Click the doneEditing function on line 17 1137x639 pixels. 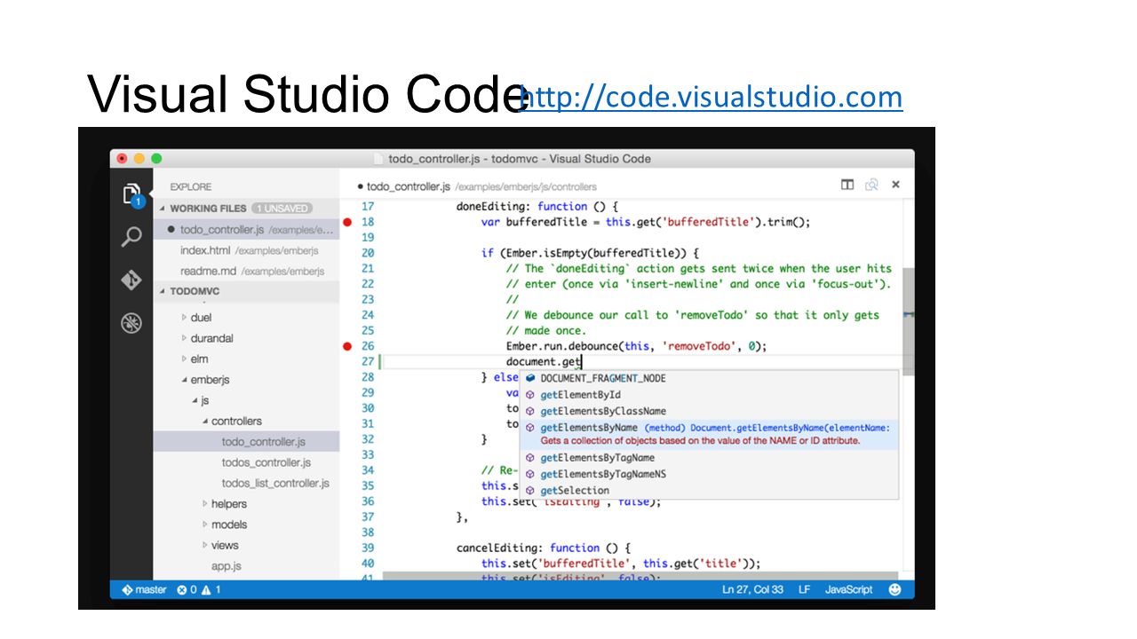click(494, 206)
